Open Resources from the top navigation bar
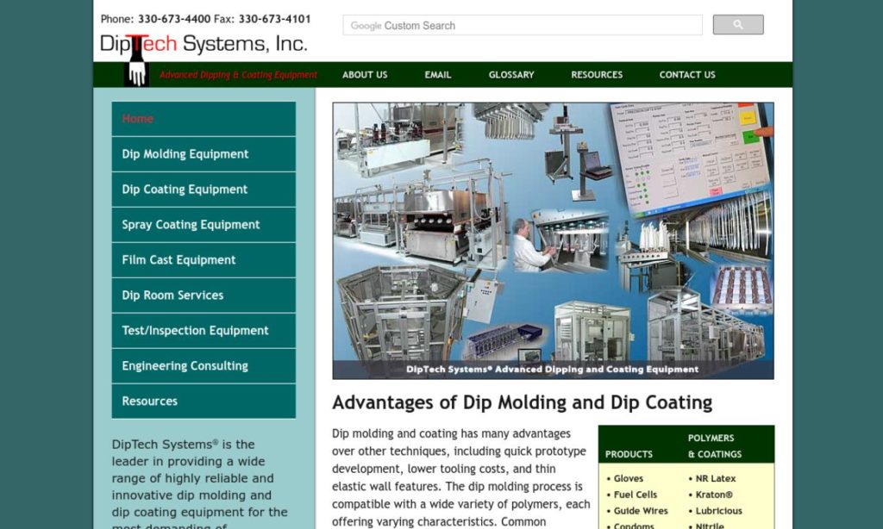Viewport: 883px width, 529px height. (x=596, y=75)
